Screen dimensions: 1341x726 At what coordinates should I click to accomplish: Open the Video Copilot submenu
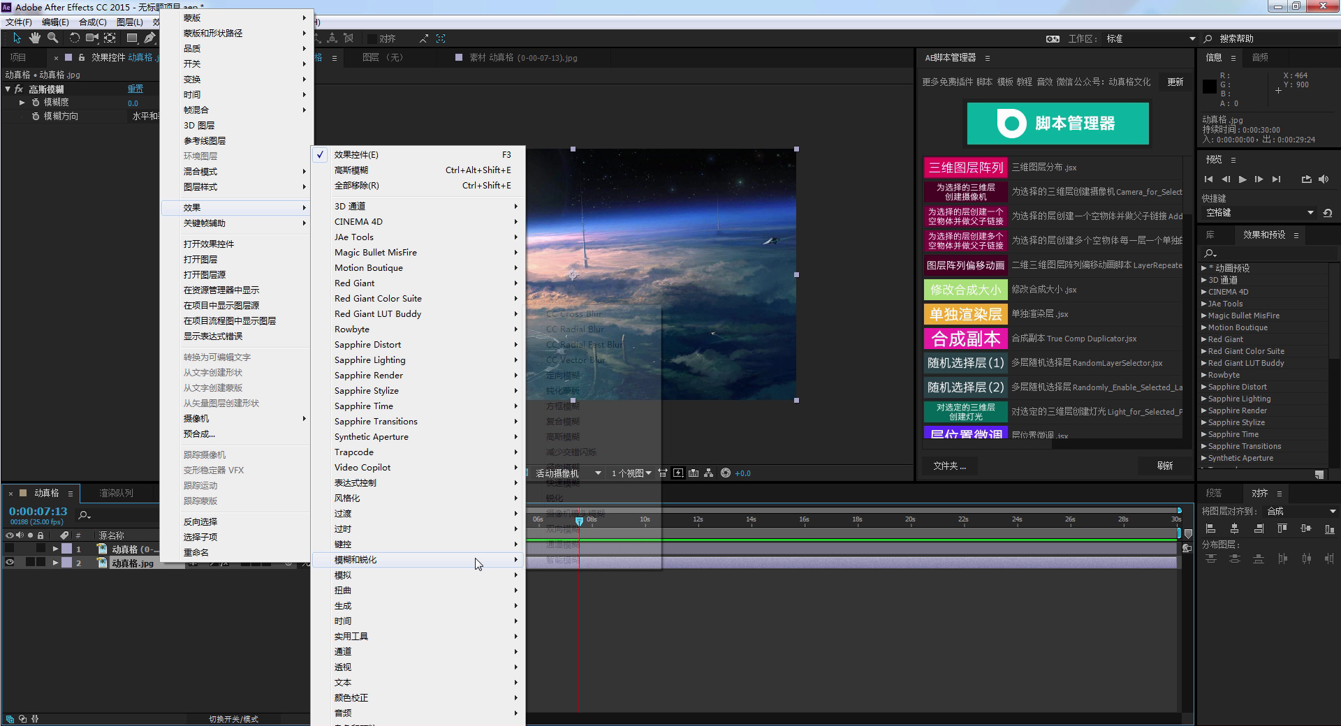click(x=418, y=468)
